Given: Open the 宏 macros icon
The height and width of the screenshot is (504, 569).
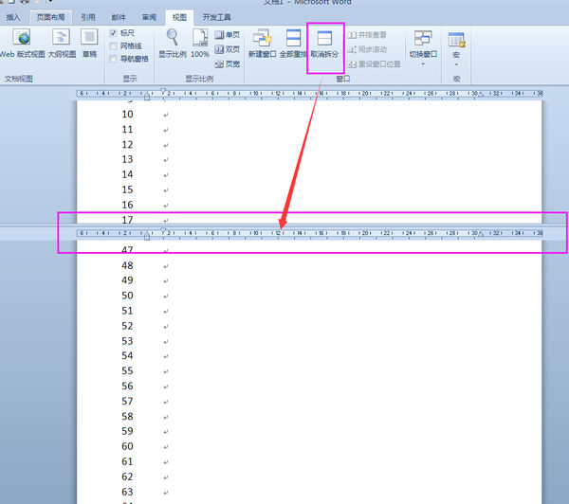Looking at the screenshot, I should pyautogui.click(x=456, y=39).
